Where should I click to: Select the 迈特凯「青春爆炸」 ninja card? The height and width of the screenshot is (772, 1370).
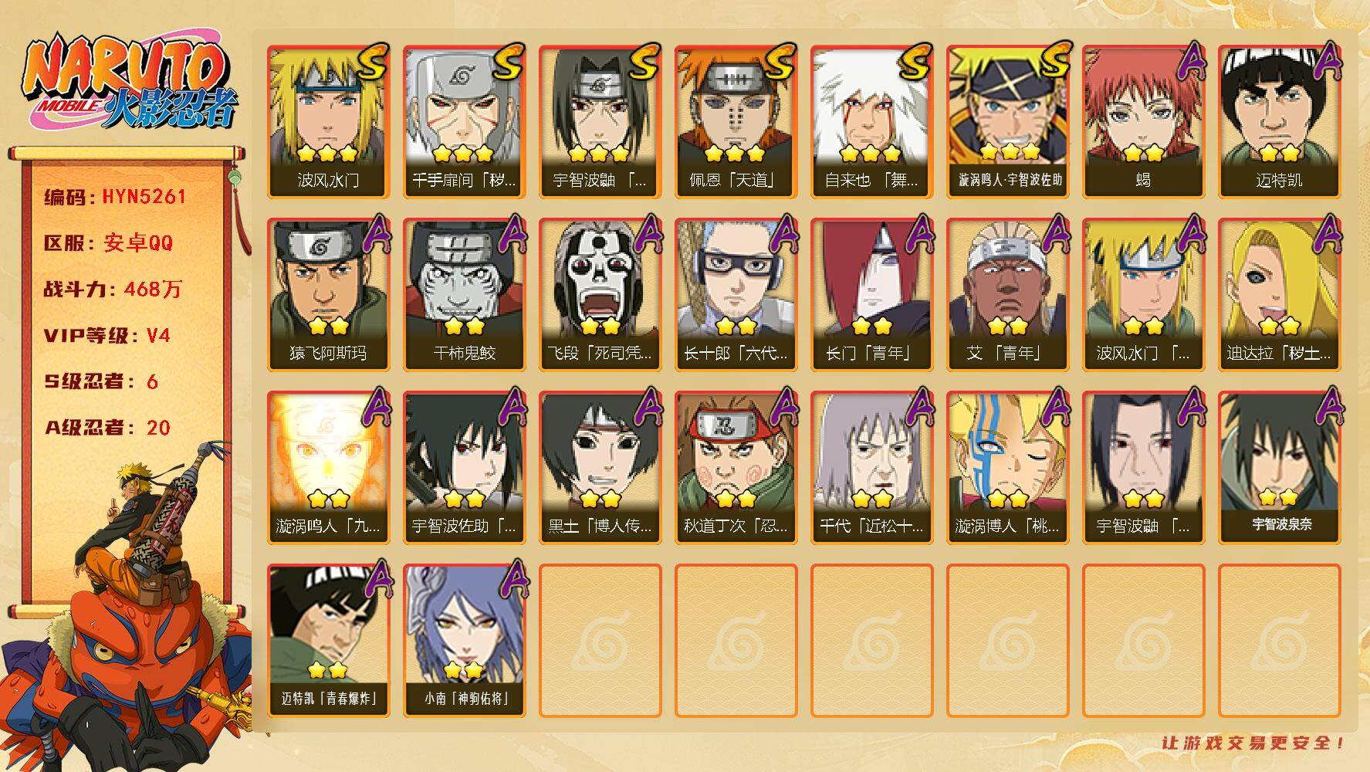pos(328,641)
